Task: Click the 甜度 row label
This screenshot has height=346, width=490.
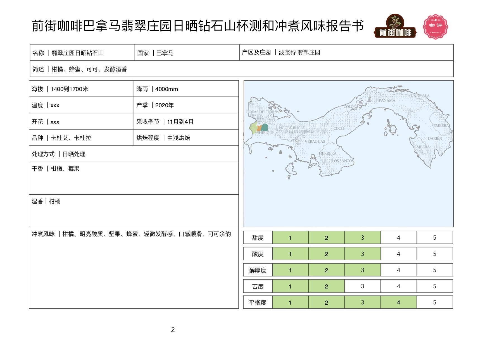Action: [x=258, y=238]
